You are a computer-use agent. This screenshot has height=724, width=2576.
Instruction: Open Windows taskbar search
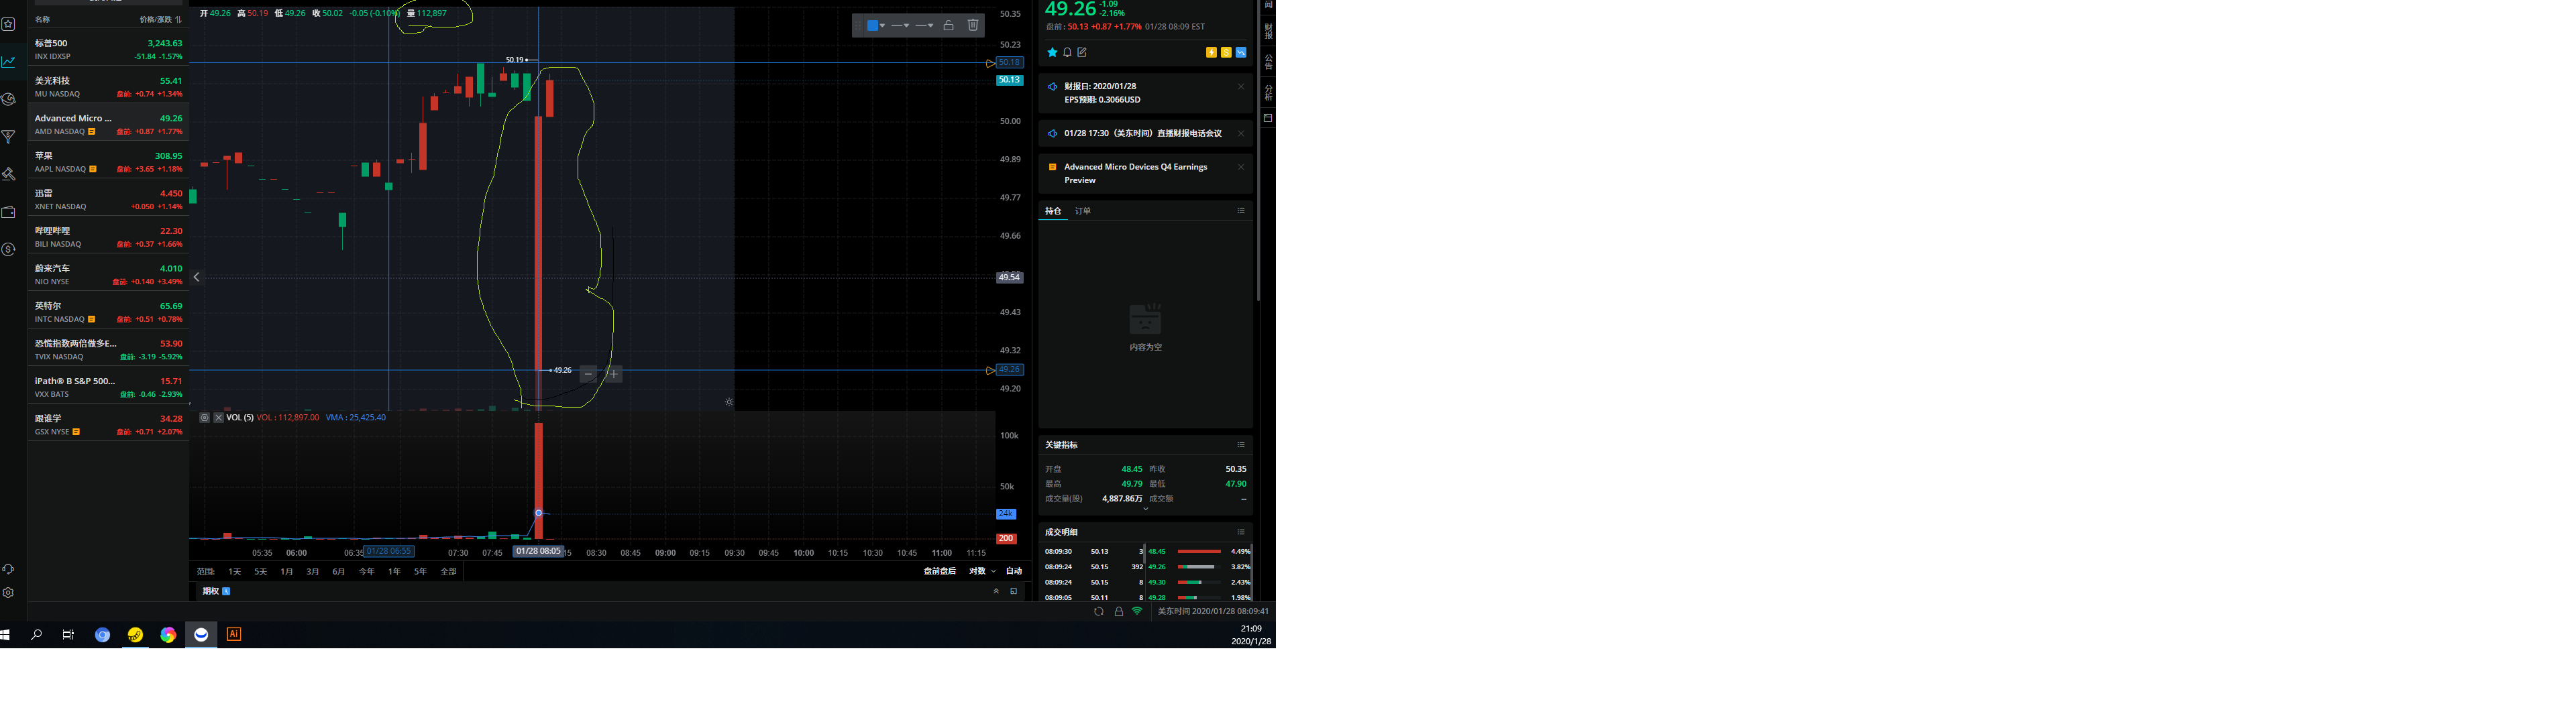click(37, 634)
